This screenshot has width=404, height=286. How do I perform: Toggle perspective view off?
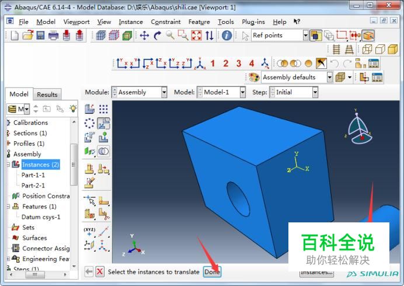(336, 49)
